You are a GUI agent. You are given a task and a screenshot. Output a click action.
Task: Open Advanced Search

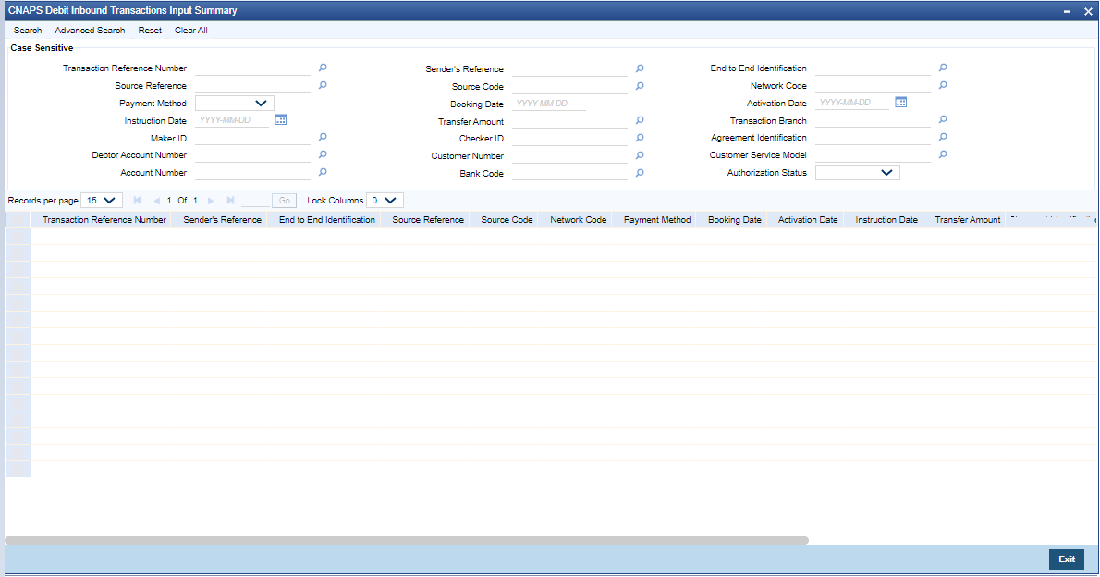90,31
